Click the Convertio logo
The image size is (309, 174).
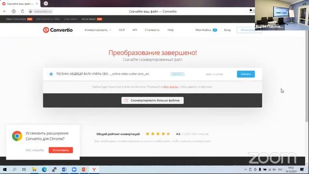pyautogui.click(x=58, y=30)
